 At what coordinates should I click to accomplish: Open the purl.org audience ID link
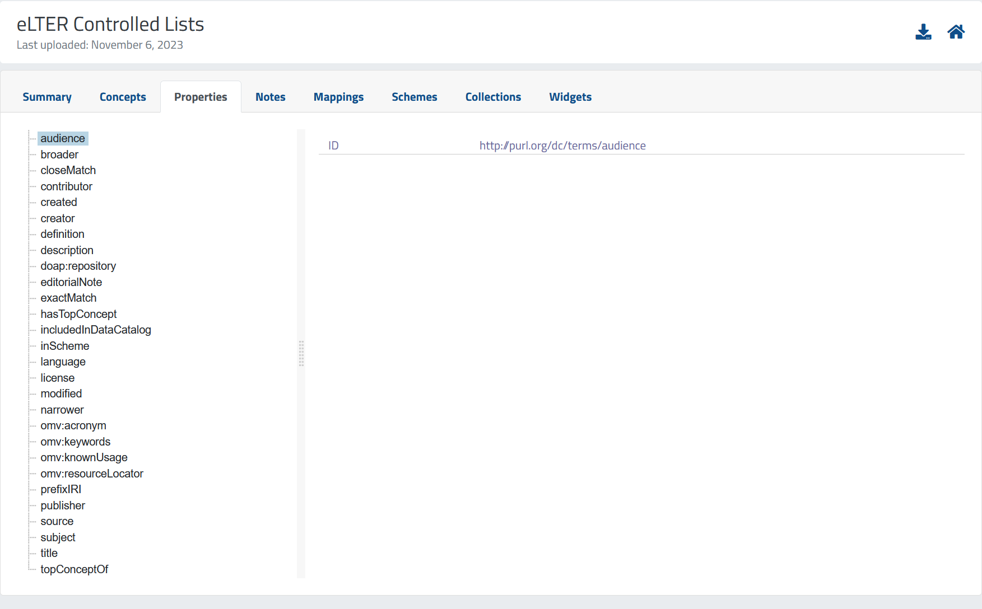(x=562, y=145)
